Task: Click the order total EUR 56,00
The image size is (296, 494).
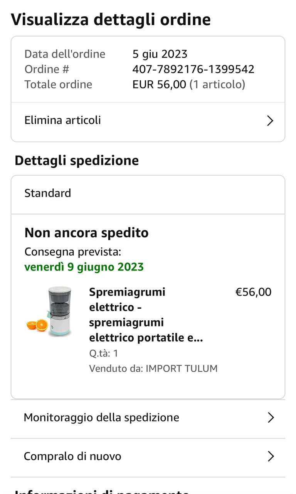Action: (x=159, y=84)
